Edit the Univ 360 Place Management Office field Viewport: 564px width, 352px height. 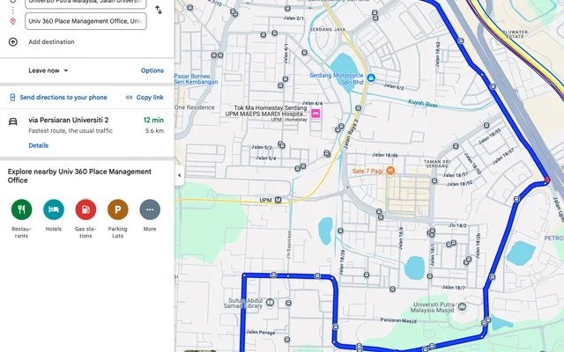85,21
